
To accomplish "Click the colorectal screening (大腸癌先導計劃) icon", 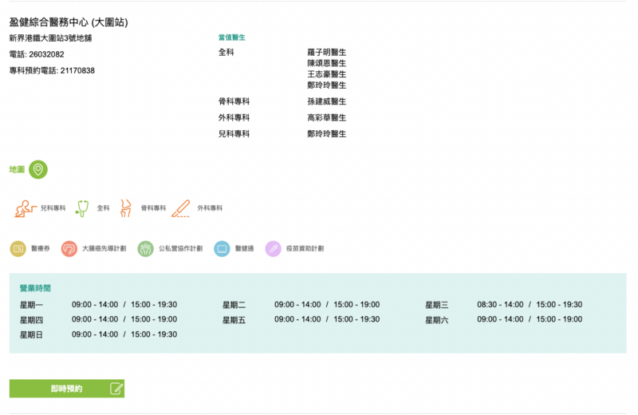I will click(69, 249).
